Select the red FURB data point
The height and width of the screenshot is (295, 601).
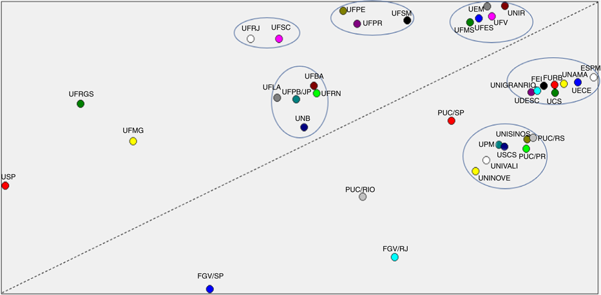(555, 84)
